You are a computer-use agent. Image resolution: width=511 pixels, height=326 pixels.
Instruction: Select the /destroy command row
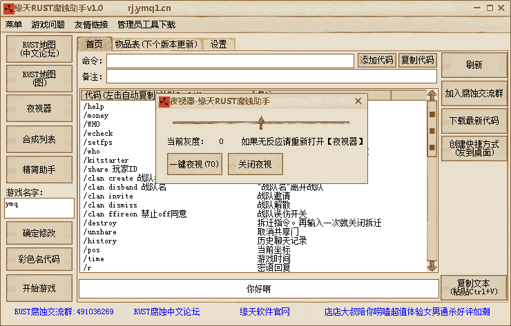(x=100, y=223)
